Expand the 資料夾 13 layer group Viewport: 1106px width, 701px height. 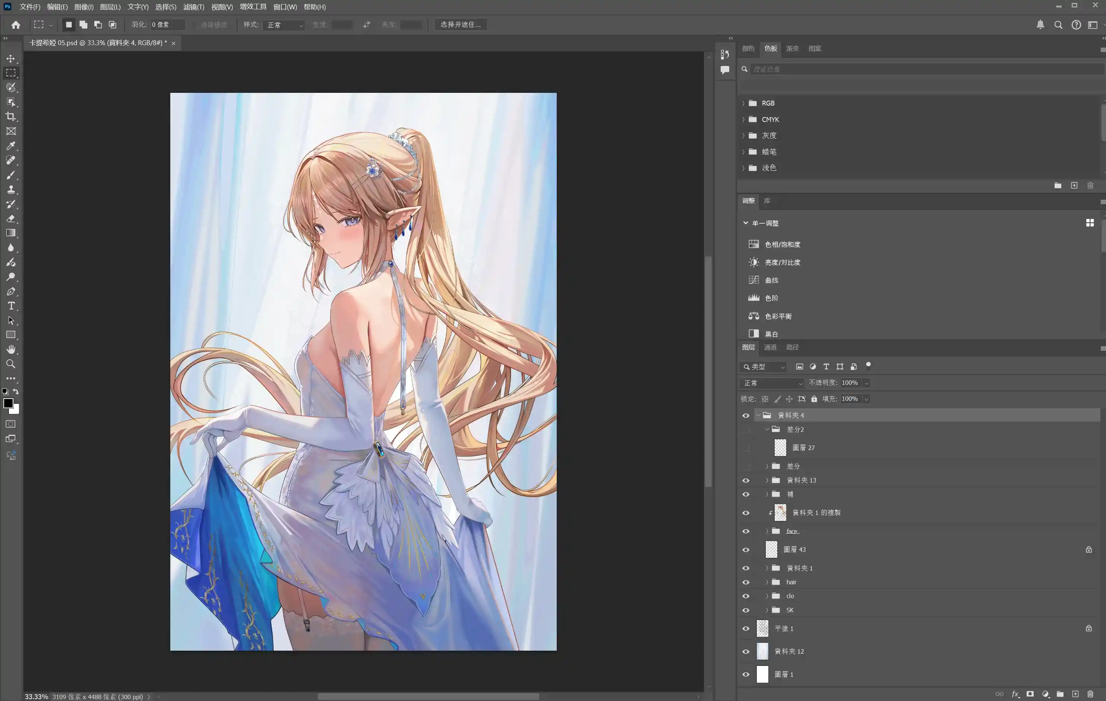point(767,480)
